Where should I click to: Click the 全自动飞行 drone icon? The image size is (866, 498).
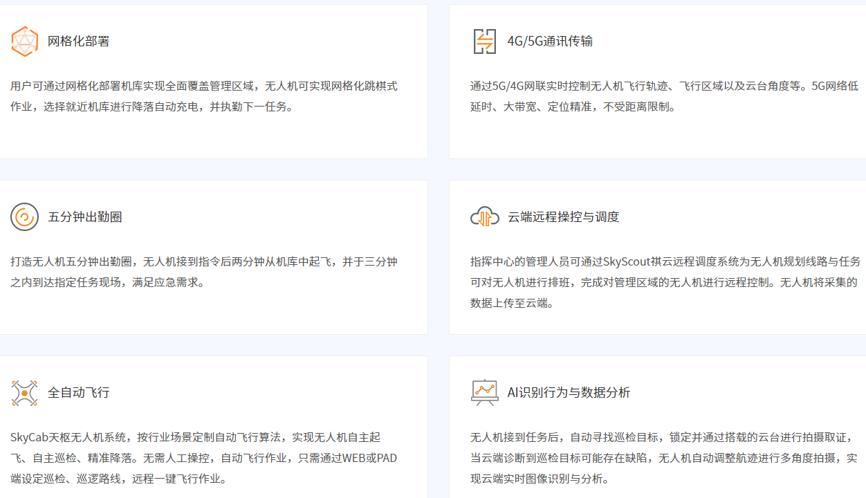click(x=25, y=393)
